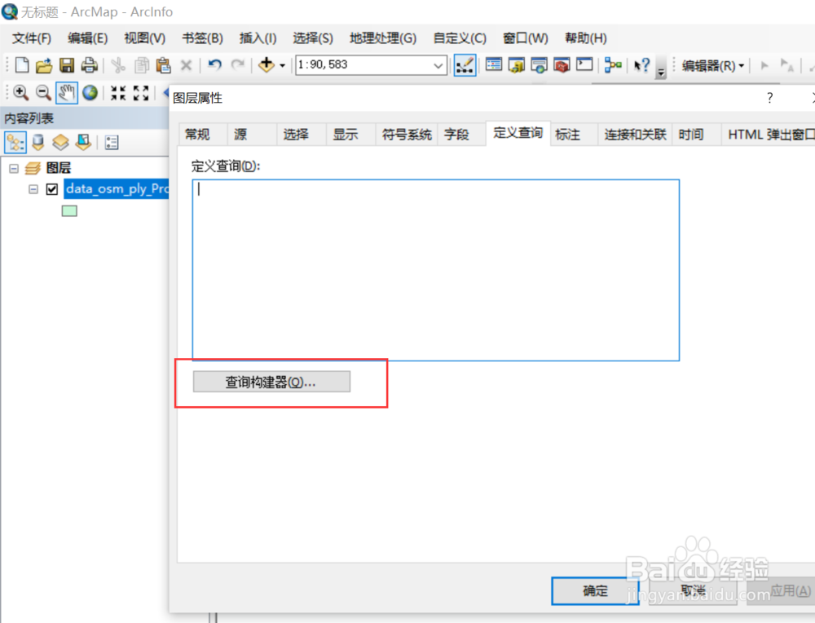
Task: Switch contents list to List By Source
Action: [x=37, y=142]
